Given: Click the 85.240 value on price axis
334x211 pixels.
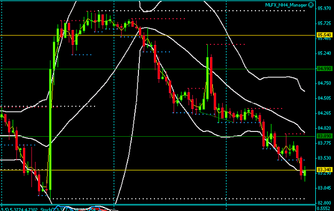Looking at the screenshot, I should tap(324, 53).
